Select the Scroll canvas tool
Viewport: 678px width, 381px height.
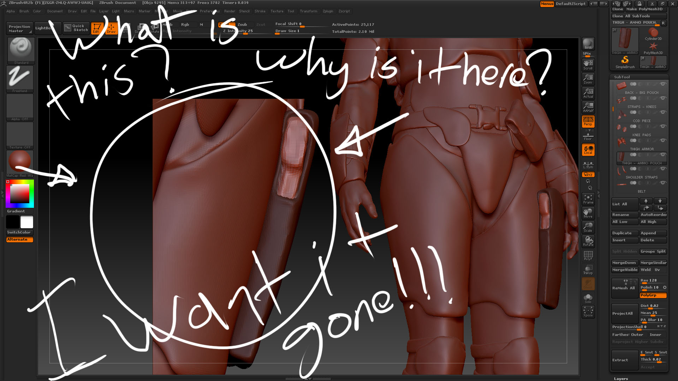[x=588, y=64]
